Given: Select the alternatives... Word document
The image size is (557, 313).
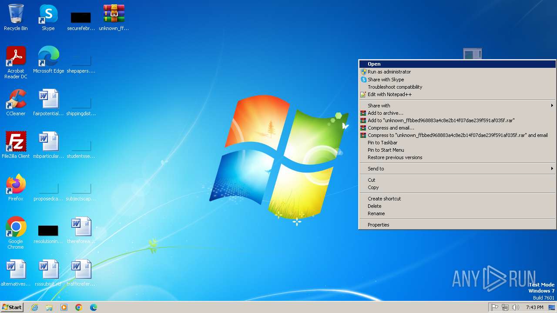Looking at the screenshot, I should pos(16,273).
